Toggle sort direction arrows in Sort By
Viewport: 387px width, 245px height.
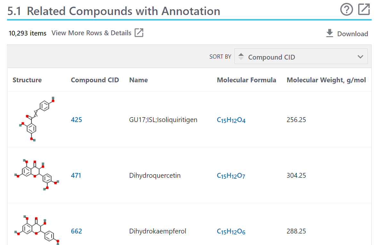coord(241,57)
